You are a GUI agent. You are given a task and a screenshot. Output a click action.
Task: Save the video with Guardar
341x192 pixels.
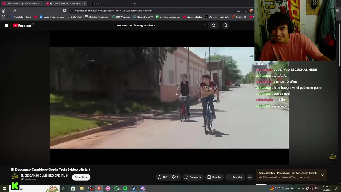click(214, 177)
